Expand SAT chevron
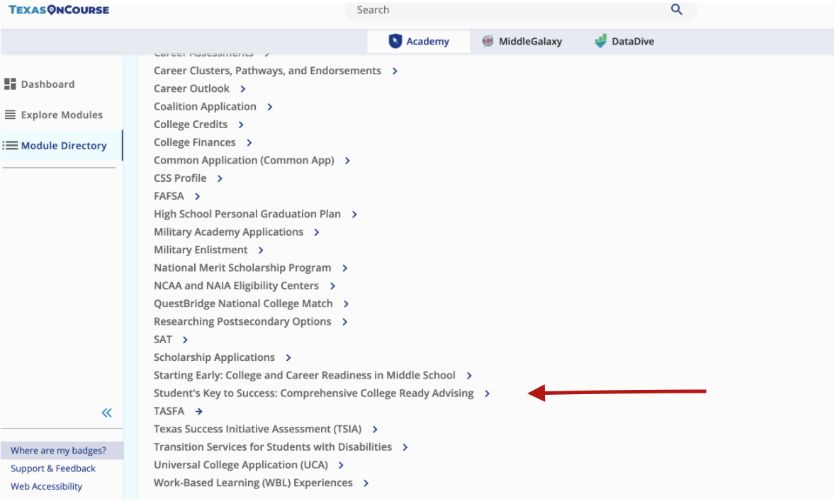Screen dimensions: 837x501 pyautogui.click(x=185, y=340)
